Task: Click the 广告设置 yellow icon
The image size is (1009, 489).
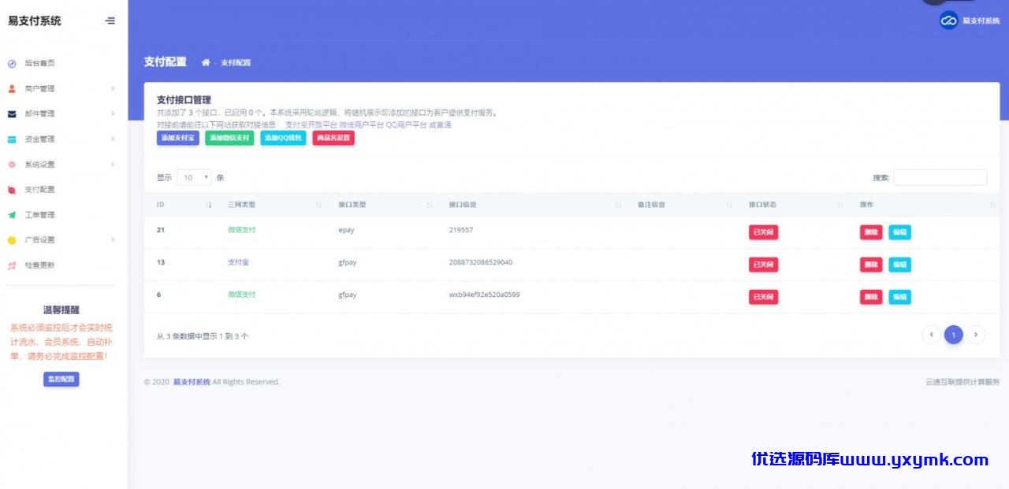Action: [12, 240]
